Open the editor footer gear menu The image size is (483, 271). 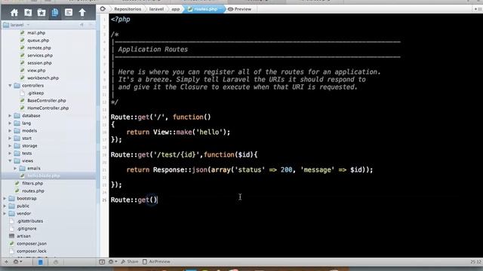[x=112, y=262]
